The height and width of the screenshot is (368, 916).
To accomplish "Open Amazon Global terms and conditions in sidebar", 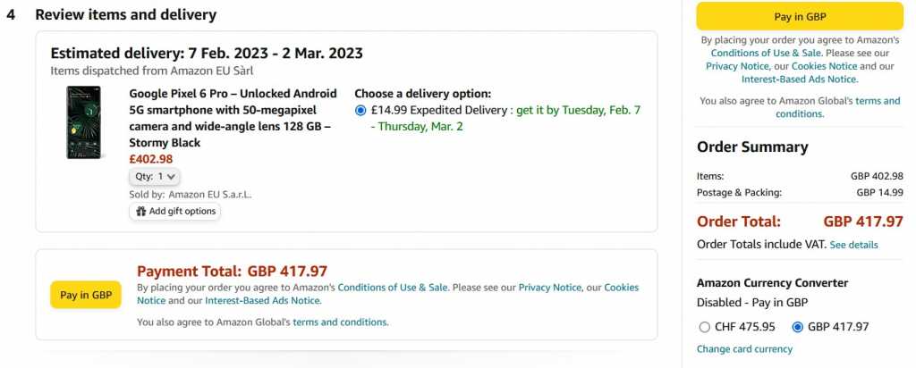I will (x=838, y=107).
